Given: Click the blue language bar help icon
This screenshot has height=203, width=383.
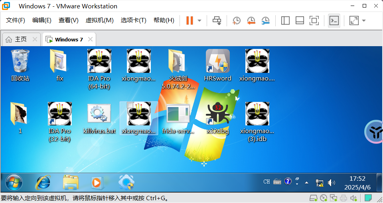Looking at the screenshot, I should (x=288, y=182).
